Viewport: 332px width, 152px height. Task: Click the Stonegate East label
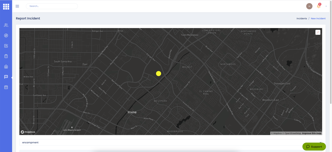[x=282, y=84]
